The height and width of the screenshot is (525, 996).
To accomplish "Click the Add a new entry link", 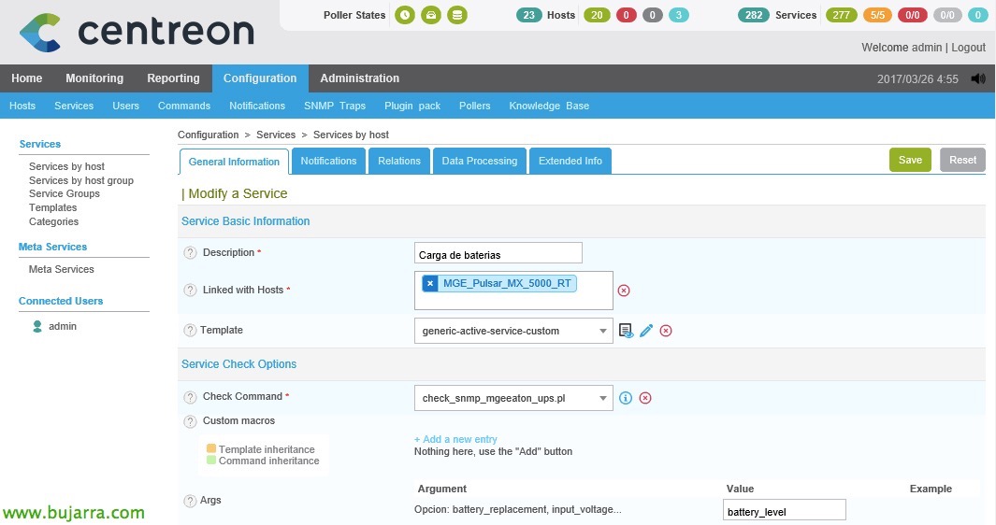I will point(455,439).
